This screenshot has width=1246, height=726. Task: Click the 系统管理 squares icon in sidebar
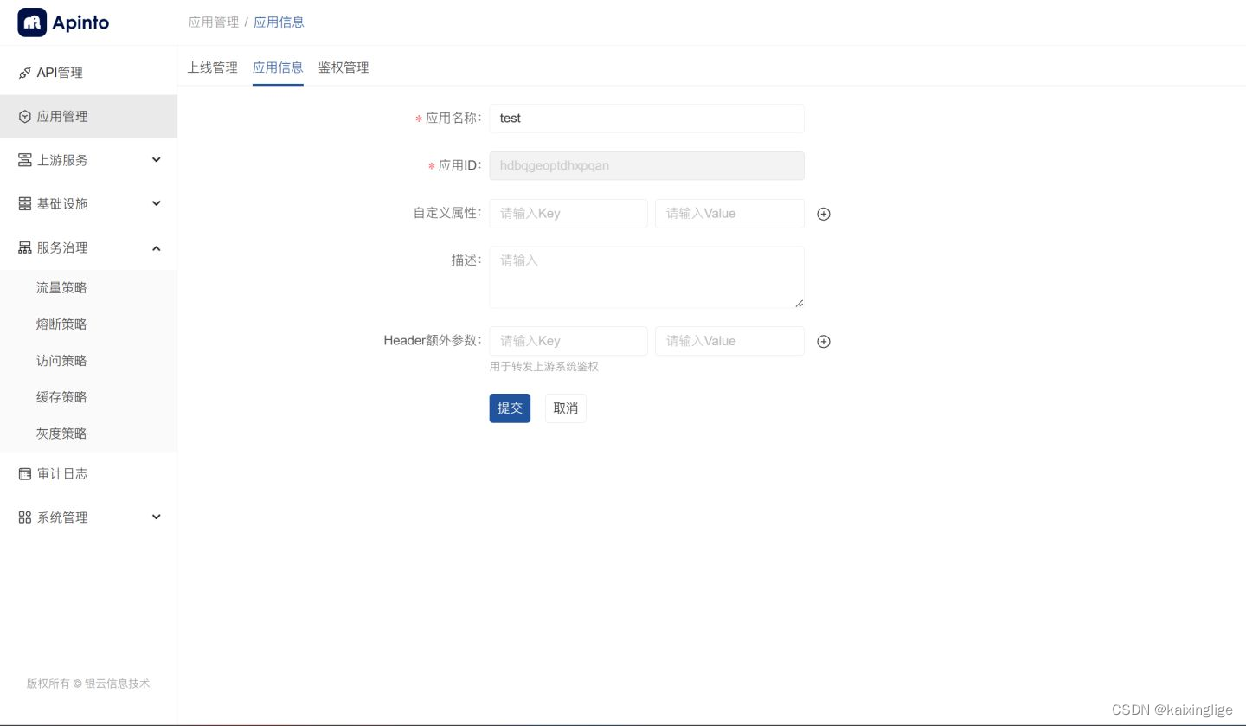[25, 517]
